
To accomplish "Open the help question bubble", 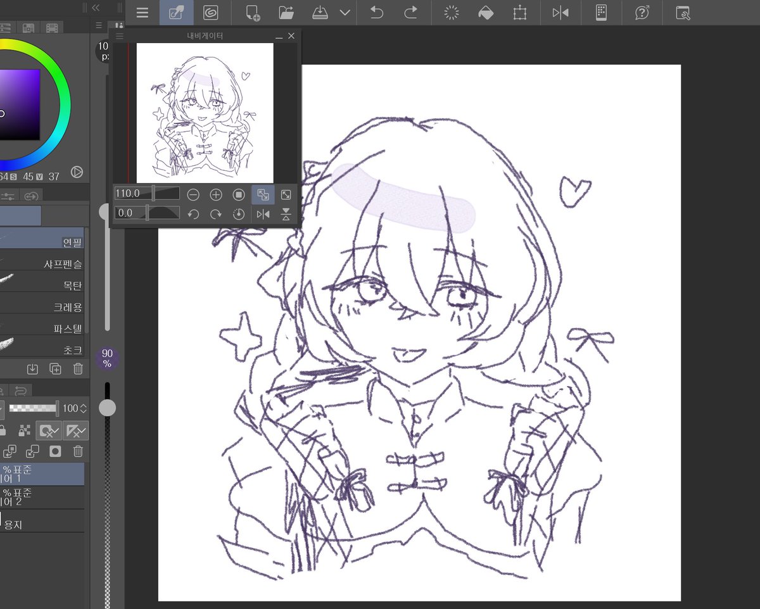I will pos(642,13).
